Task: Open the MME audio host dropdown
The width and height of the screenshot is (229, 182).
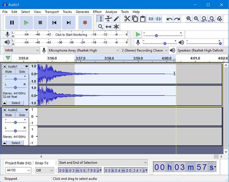Action: tap(22, 51)
